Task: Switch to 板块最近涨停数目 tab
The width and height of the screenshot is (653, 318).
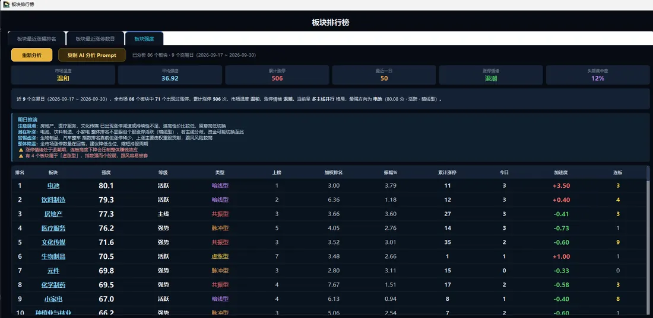Action: tap(95, 38)
